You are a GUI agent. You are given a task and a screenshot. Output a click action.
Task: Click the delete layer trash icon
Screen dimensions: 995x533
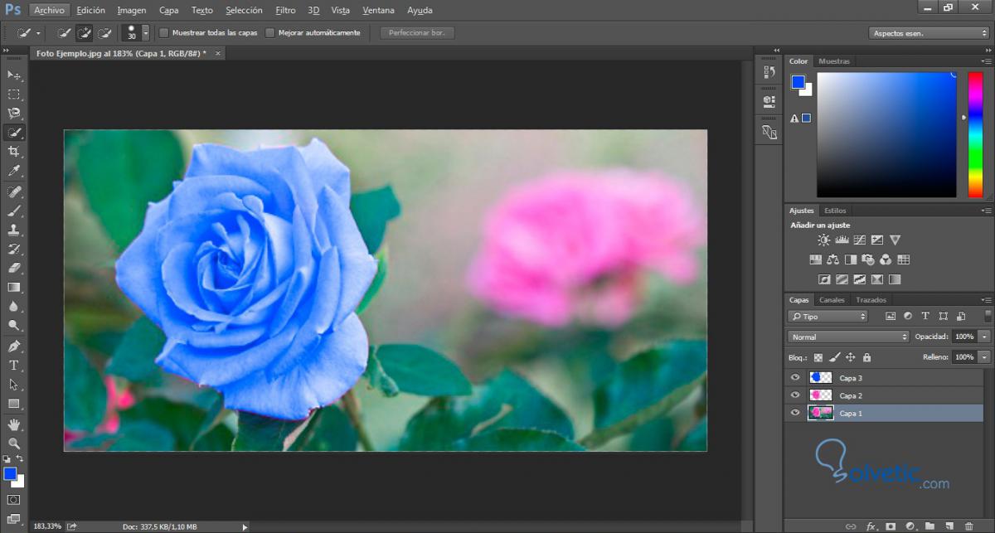point(968,526)
